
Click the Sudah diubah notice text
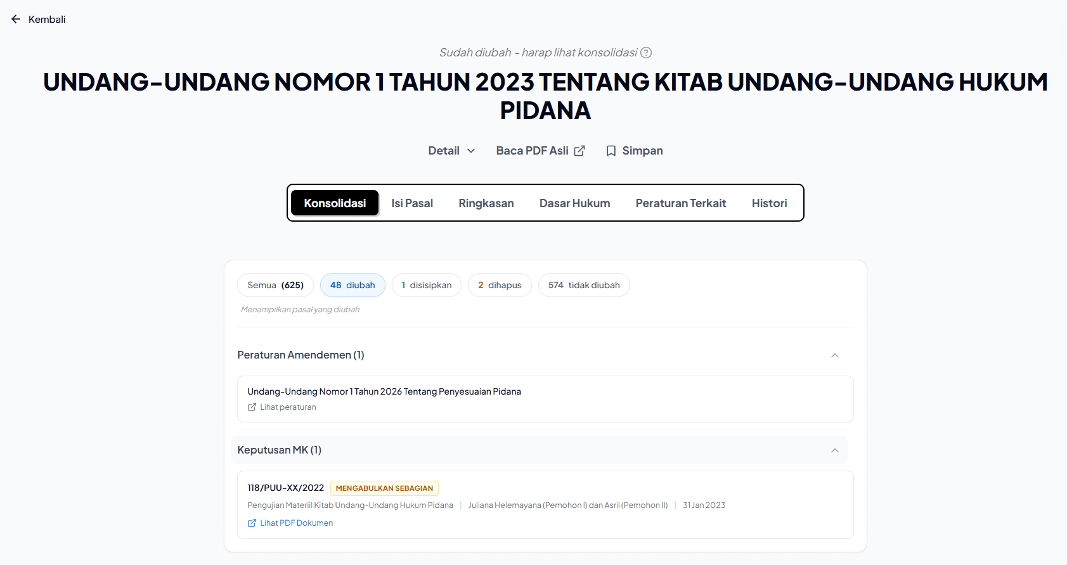coord(538,53)
